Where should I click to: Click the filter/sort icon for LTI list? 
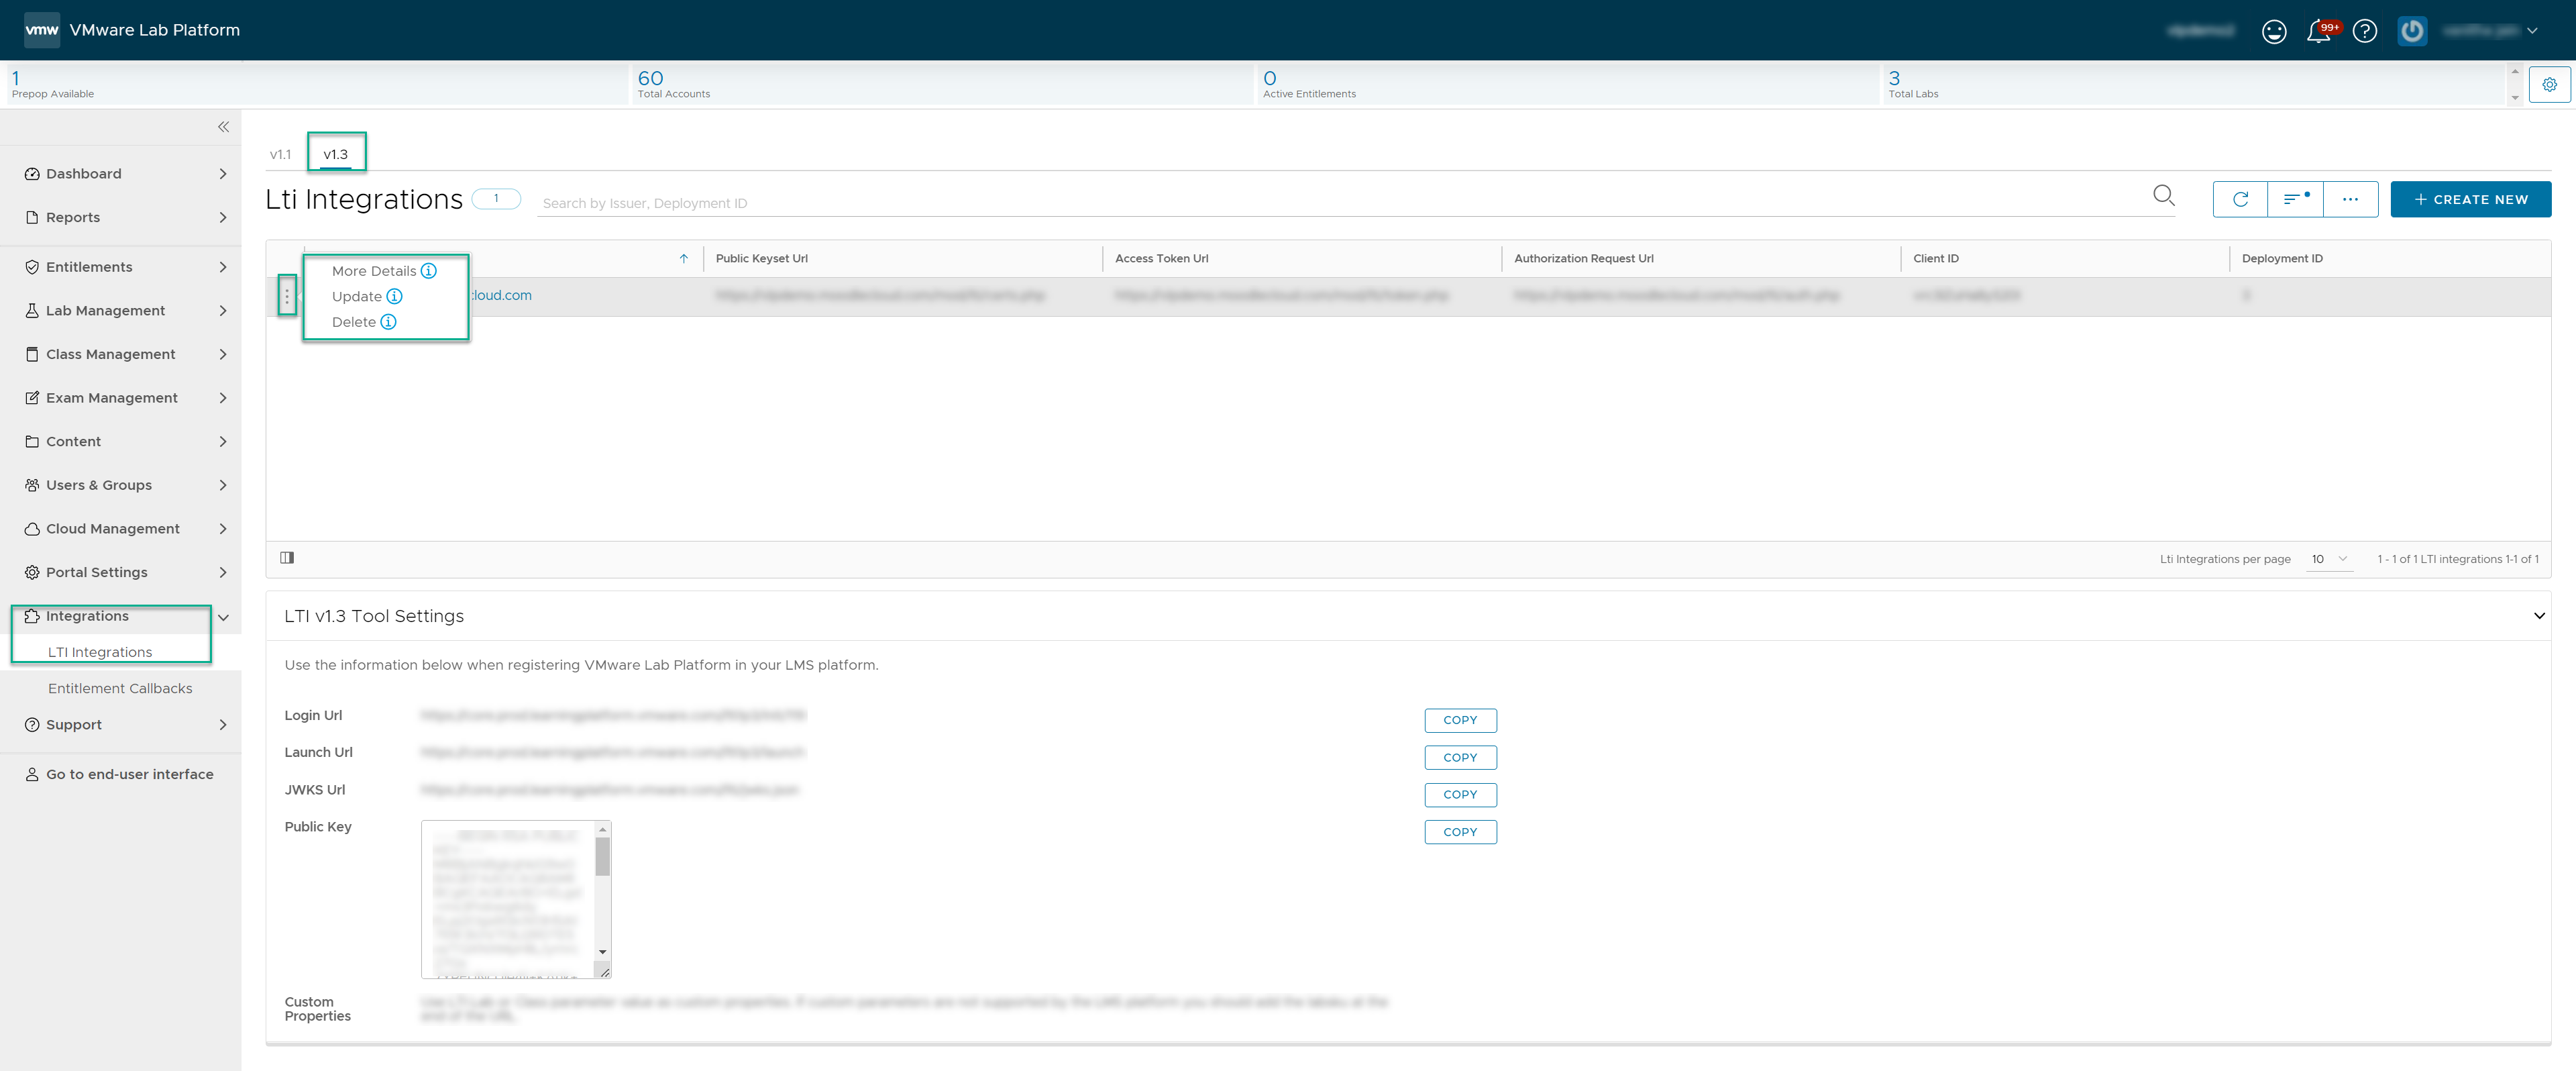click(x=2295, y=197)
